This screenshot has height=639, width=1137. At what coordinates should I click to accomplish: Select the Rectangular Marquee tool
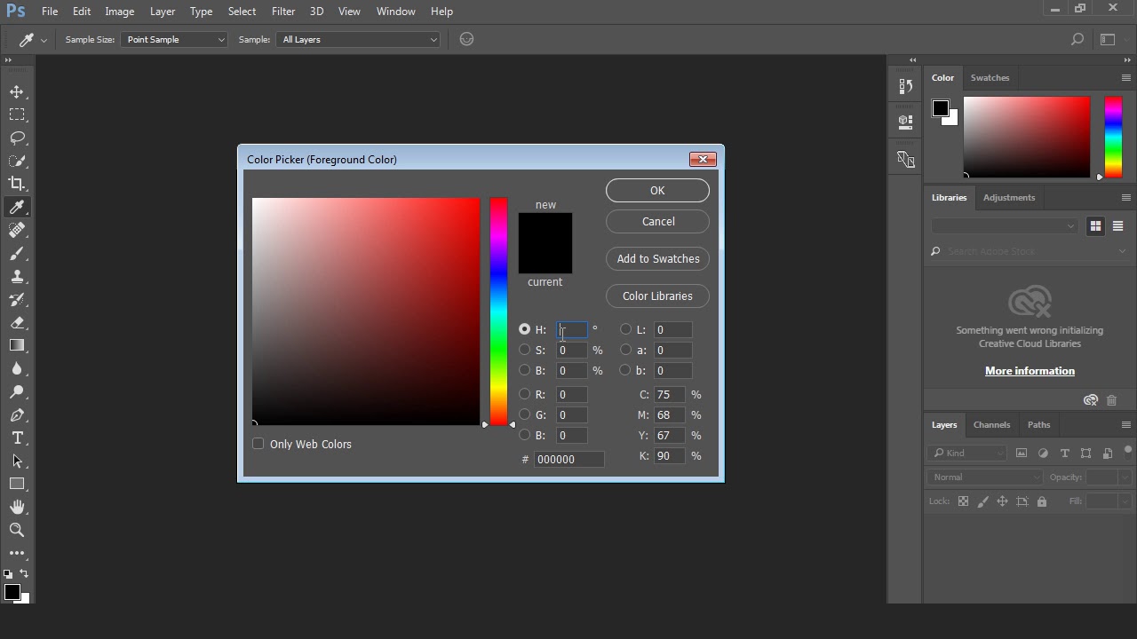click(17, 114)
